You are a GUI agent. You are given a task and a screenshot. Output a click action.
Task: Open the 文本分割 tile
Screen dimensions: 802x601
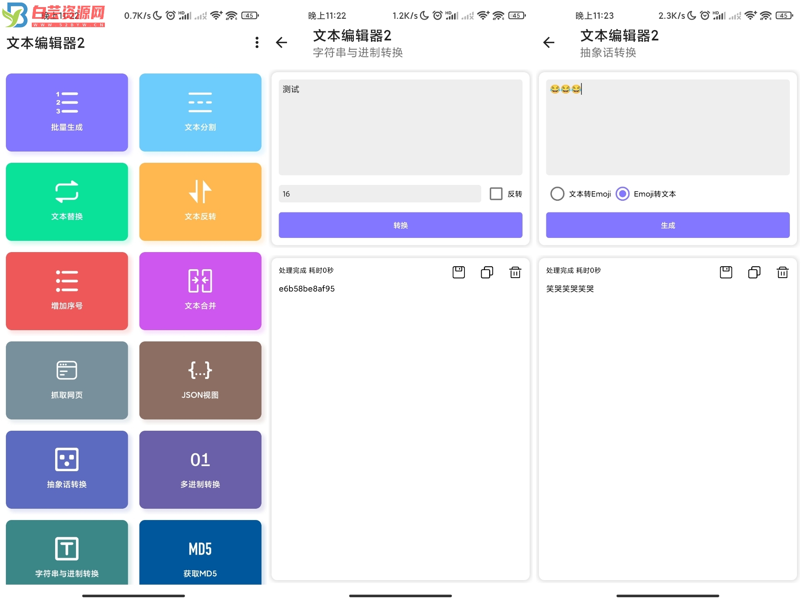pyautogui.click(x=200, y=112)
